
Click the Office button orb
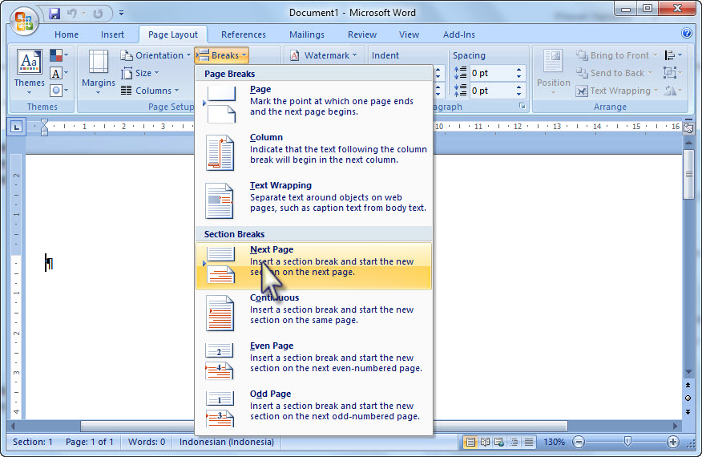point(24,21)
